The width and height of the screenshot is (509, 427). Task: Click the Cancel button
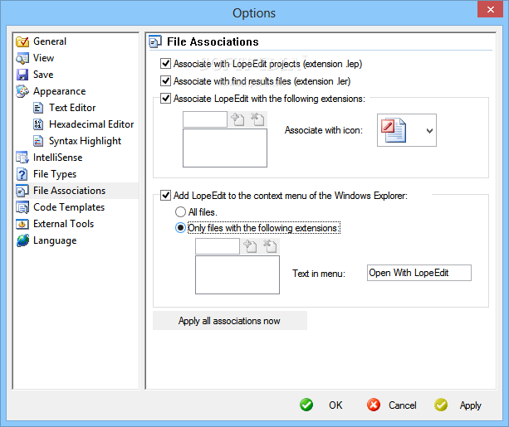pyautogui.click(x=403, y=405)
